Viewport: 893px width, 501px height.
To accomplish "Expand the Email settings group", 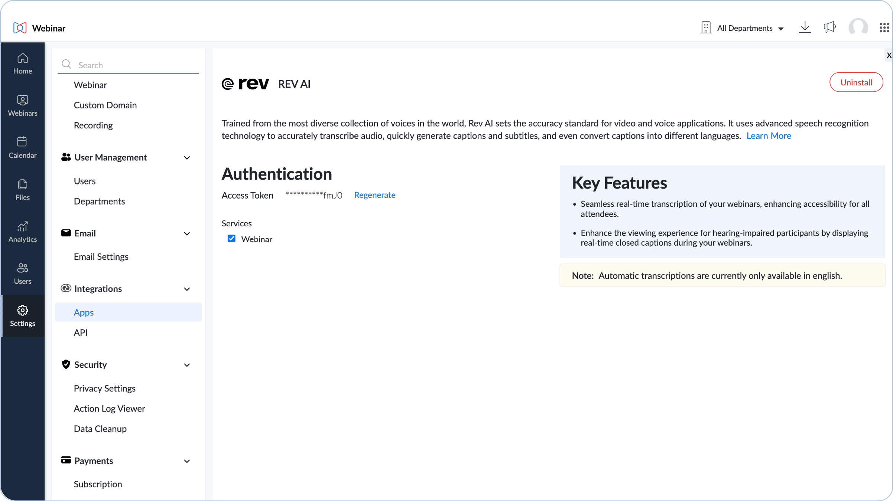I will click(x=187, y=233).
